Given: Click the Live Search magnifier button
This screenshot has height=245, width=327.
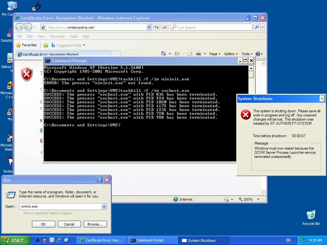Looking at the screenshot, I should point(257,27).
